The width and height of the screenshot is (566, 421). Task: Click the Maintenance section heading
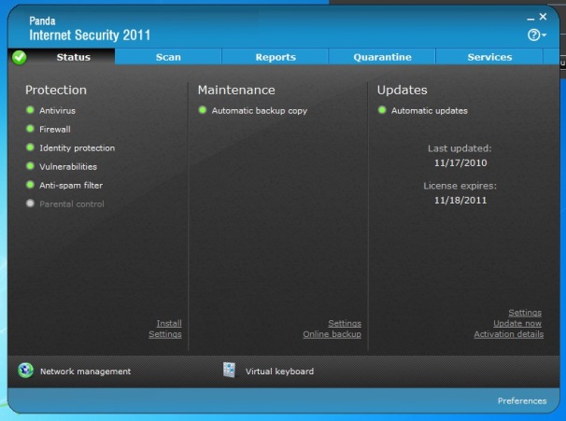click(x=236, y=90)
